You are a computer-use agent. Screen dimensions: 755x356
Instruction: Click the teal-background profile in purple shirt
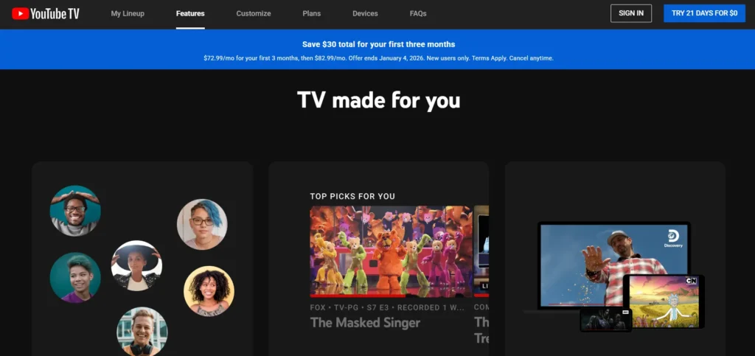coord(75,278)
